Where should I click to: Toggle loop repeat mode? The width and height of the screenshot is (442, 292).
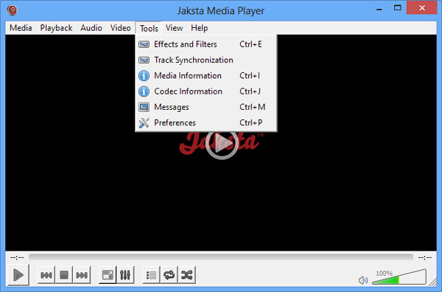point(169,275)
